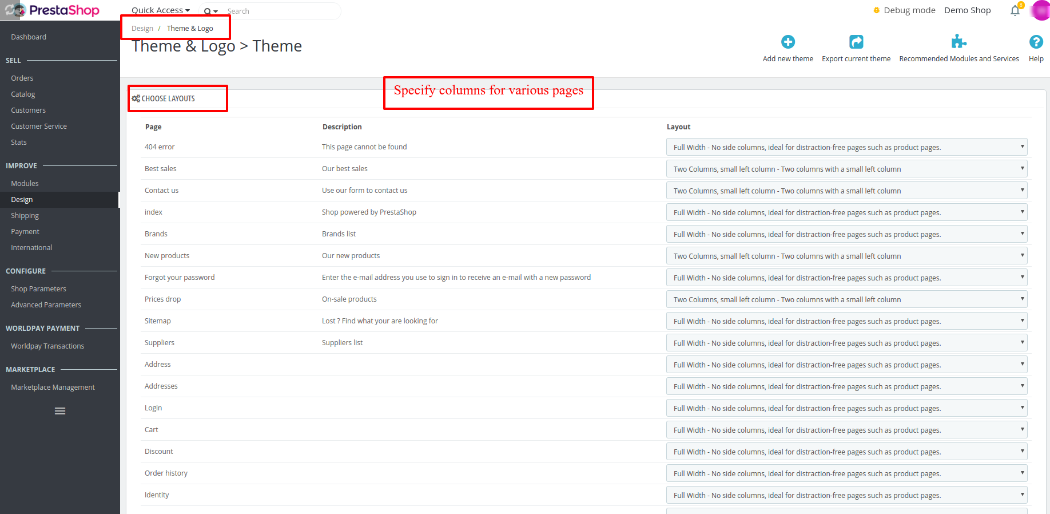This screenshot has height=514, width=1050.
Task: Click the 'On-sale products' description
Action: [349, 299]
